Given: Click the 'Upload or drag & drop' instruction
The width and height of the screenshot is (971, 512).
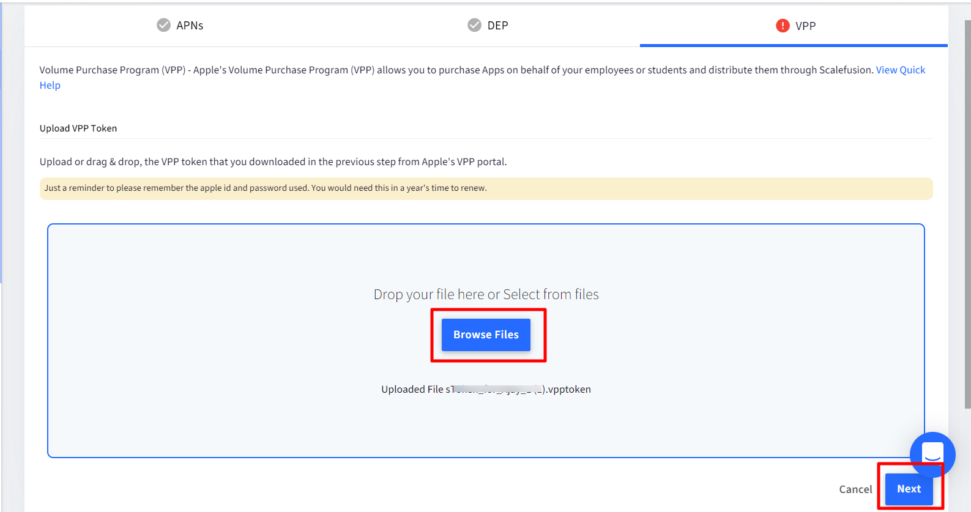Looking at the screenshot, I should click(x=273, y=162).
